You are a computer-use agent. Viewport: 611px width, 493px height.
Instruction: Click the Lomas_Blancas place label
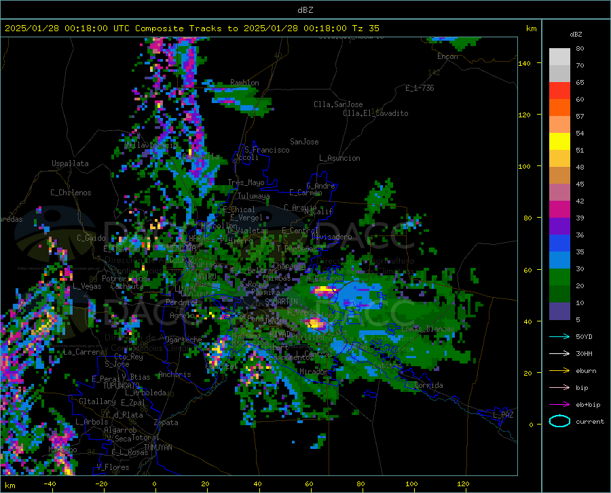428,329
